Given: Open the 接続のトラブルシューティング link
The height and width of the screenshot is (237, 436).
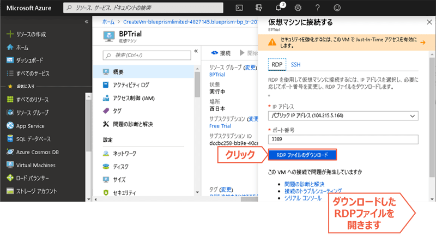Looking at the screenshot, I should (313, 191).
